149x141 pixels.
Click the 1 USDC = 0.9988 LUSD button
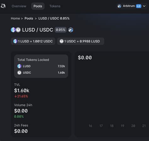click(81, 41)
